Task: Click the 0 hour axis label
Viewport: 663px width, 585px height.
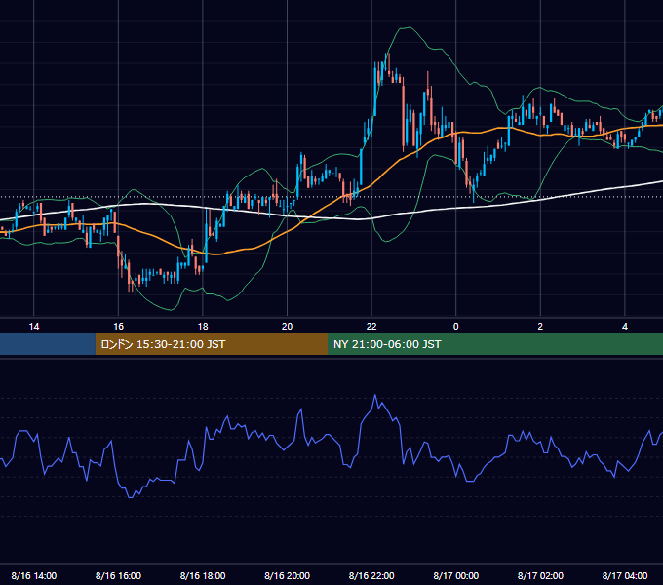Action: pyautogui.click(x=456, y=327)
